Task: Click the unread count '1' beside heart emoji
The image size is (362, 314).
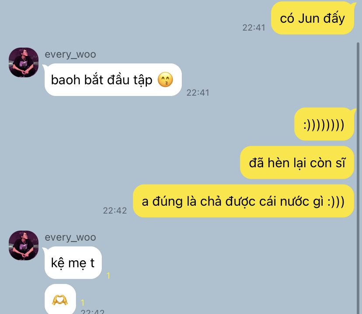Action: (83, 303)
